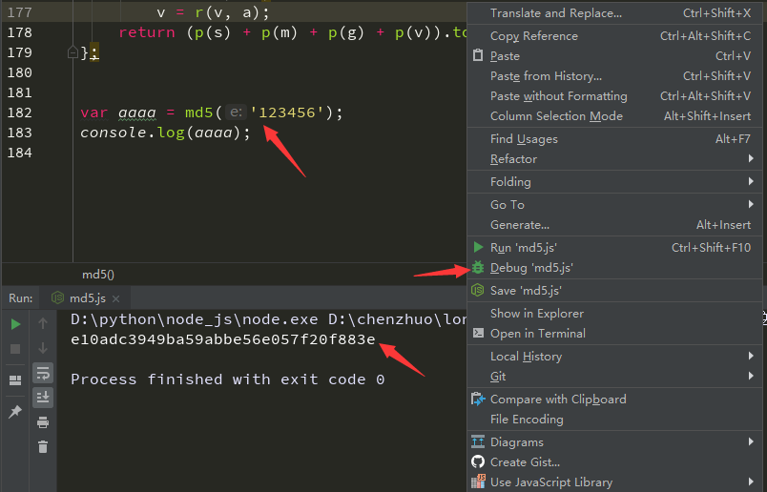Switch to the md5.js run tab

pyautogui.click(x=86, y=297)
